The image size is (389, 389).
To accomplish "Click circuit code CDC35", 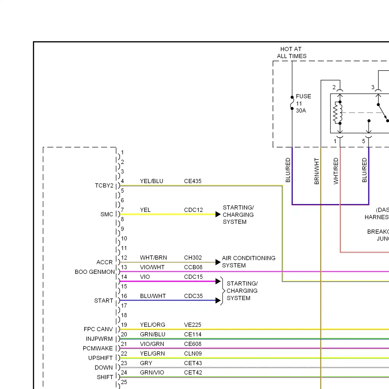I will point(193,296).
